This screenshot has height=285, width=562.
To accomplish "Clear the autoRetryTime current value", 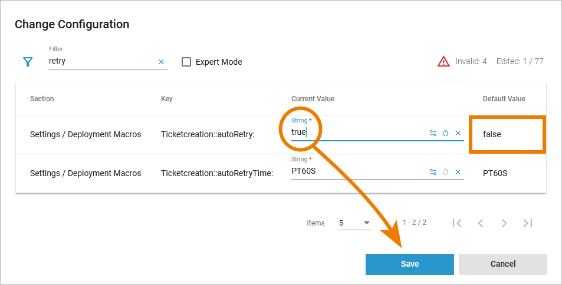I will [458, 172].
